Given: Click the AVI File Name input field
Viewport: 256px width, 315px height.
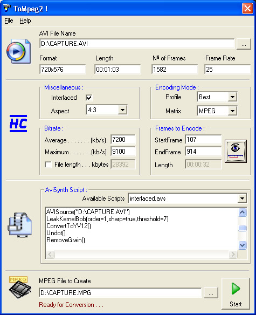Looking at the screenshot, I should 137,44.
